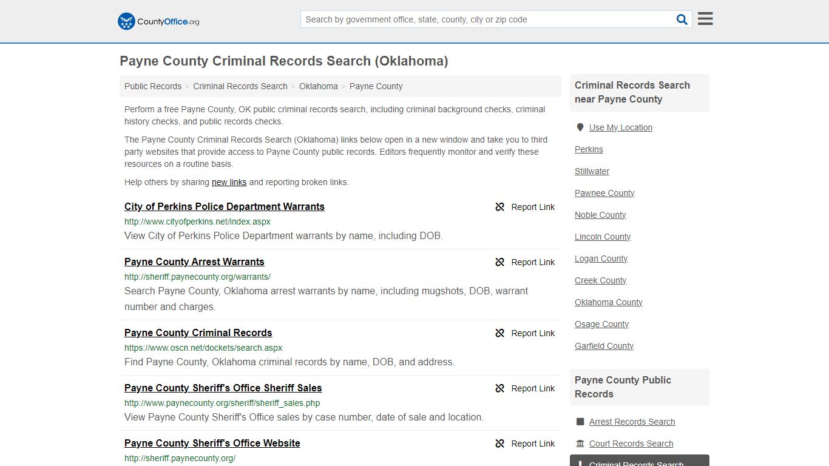Image resolution: width=829 pixels, height=466 pixels.
Task: Visit oscn.net dockets search URL
Action: click(203, 348)
